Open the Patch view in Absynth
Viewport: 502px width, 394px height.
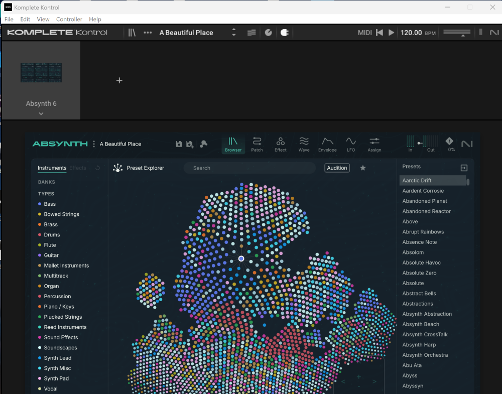pos(257,144)
